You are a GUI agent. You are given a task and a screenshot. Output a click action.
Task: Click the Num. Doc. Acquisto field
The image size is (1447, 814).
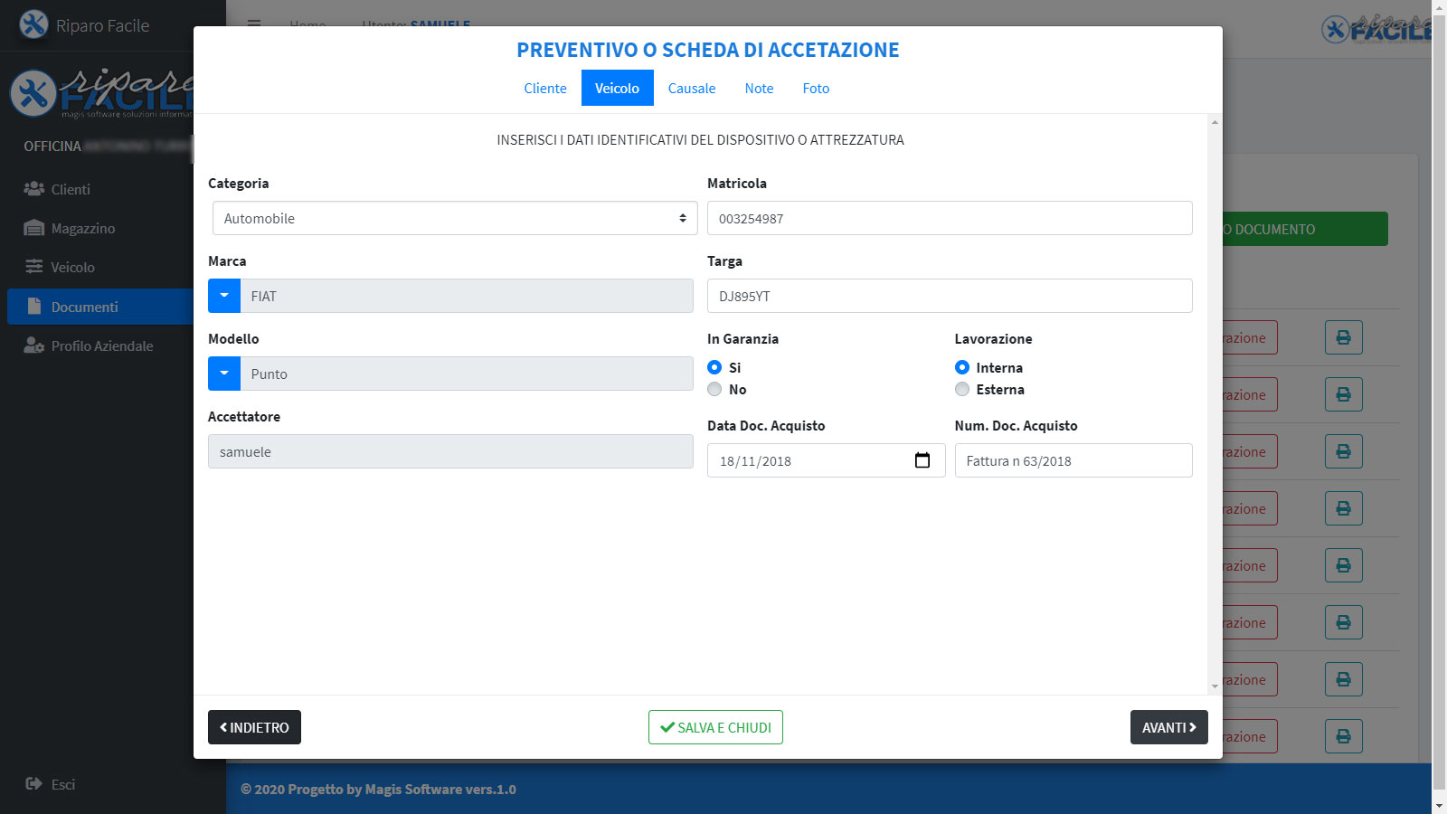1073,460
